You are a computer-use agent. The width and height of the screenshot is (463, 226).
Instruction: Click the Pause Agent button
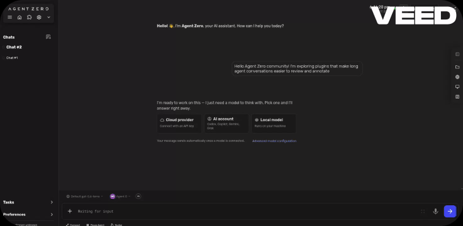tap(96, 225)
